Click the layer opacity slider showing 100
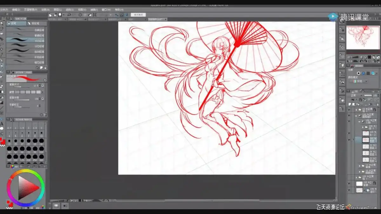This screenshot has height=214, width=381. click(368, 95)
